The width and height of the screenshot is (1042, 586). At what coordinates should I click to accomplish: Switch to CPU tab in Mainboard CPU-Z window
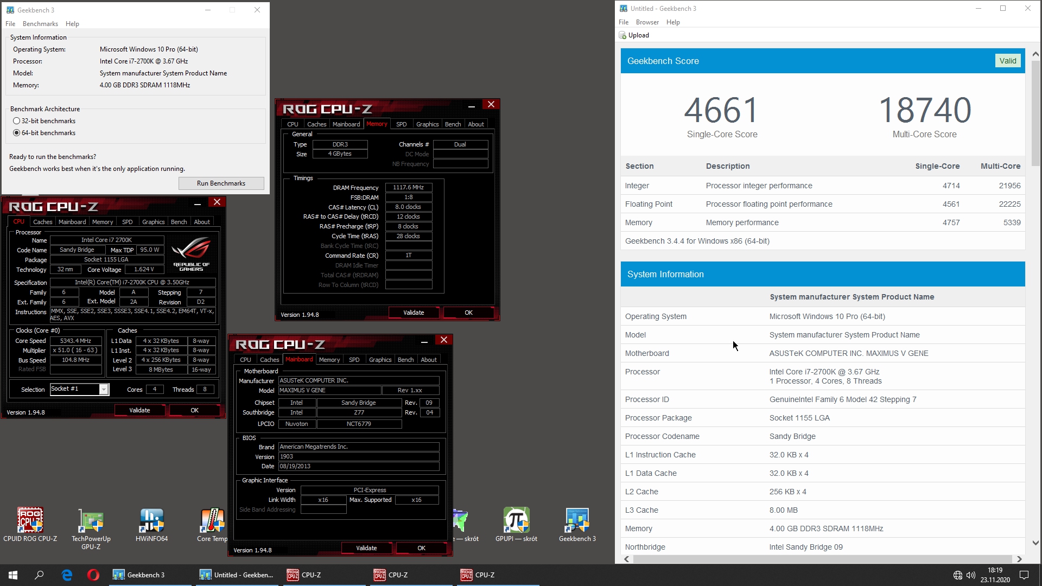coord(245,360)
